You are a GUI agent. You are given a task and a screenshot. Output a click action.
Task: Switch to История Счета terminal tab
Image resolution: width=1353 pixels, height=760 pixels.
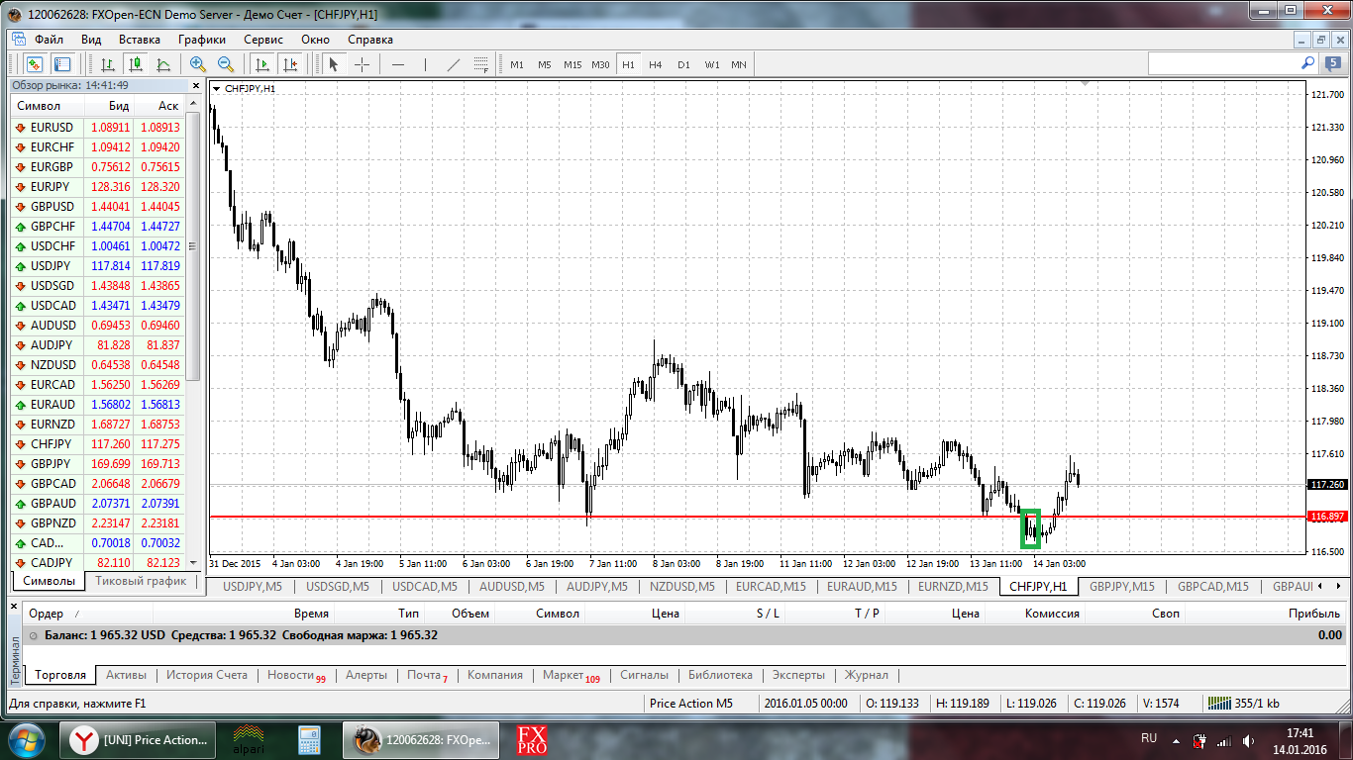pos(207,675)
